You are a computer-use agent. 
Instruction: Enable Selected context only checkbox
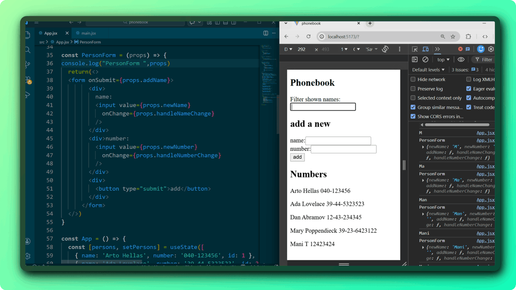point(413,98)
